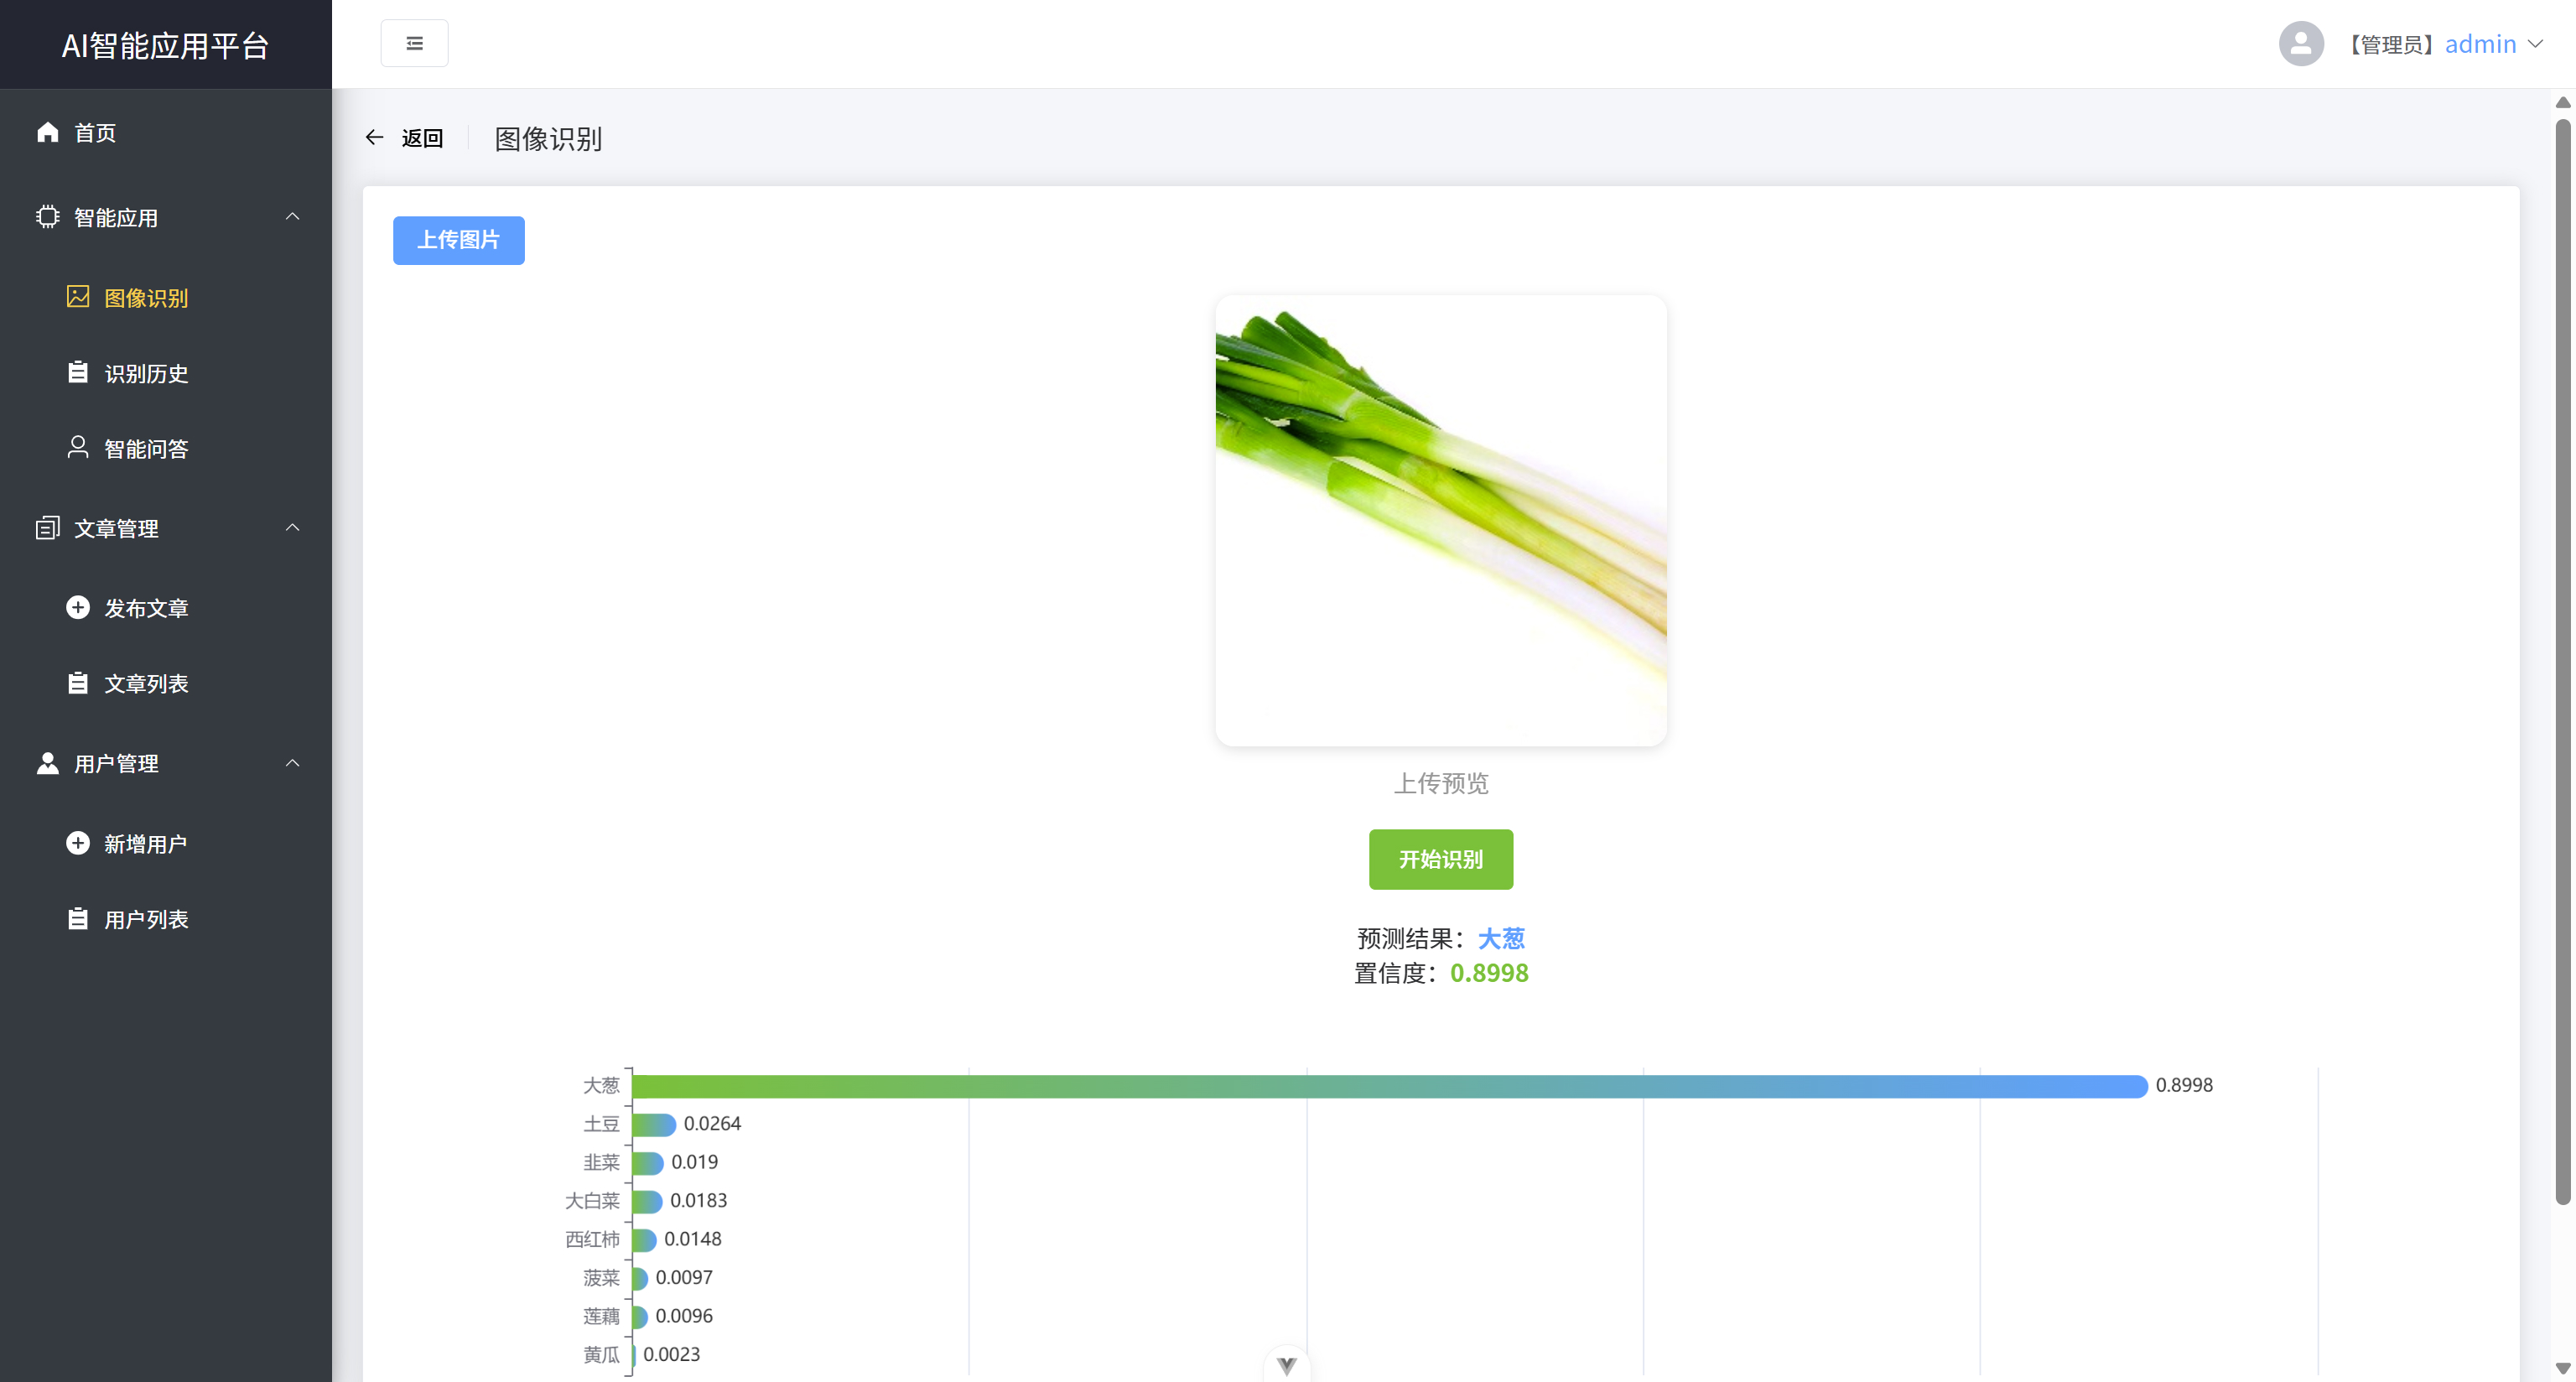Click the home icon beside 首页

47,132
